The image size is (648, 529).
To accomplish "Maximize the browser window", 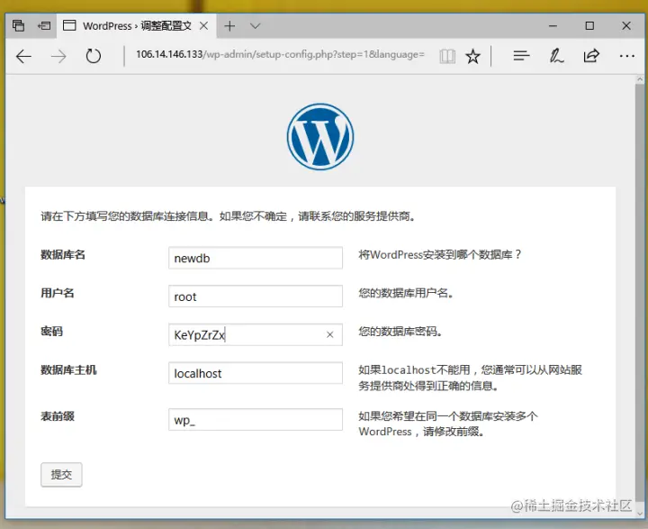I will coord(589,25).
